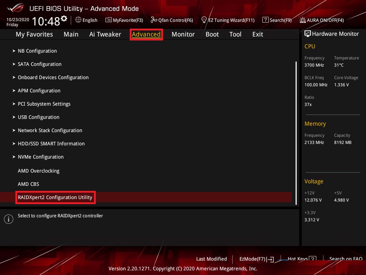The image size is (366, 275).
Task: Open the Ai Tweaker tab
Action: 105,34
